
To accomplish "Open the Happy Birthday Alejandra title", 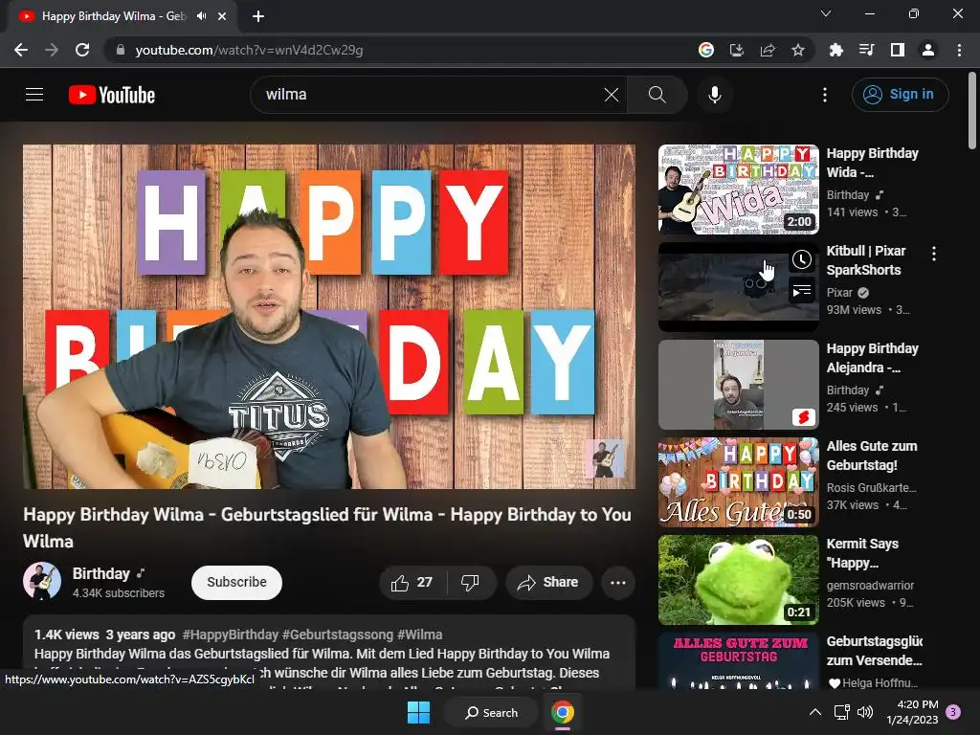I will tap(873, 358).
